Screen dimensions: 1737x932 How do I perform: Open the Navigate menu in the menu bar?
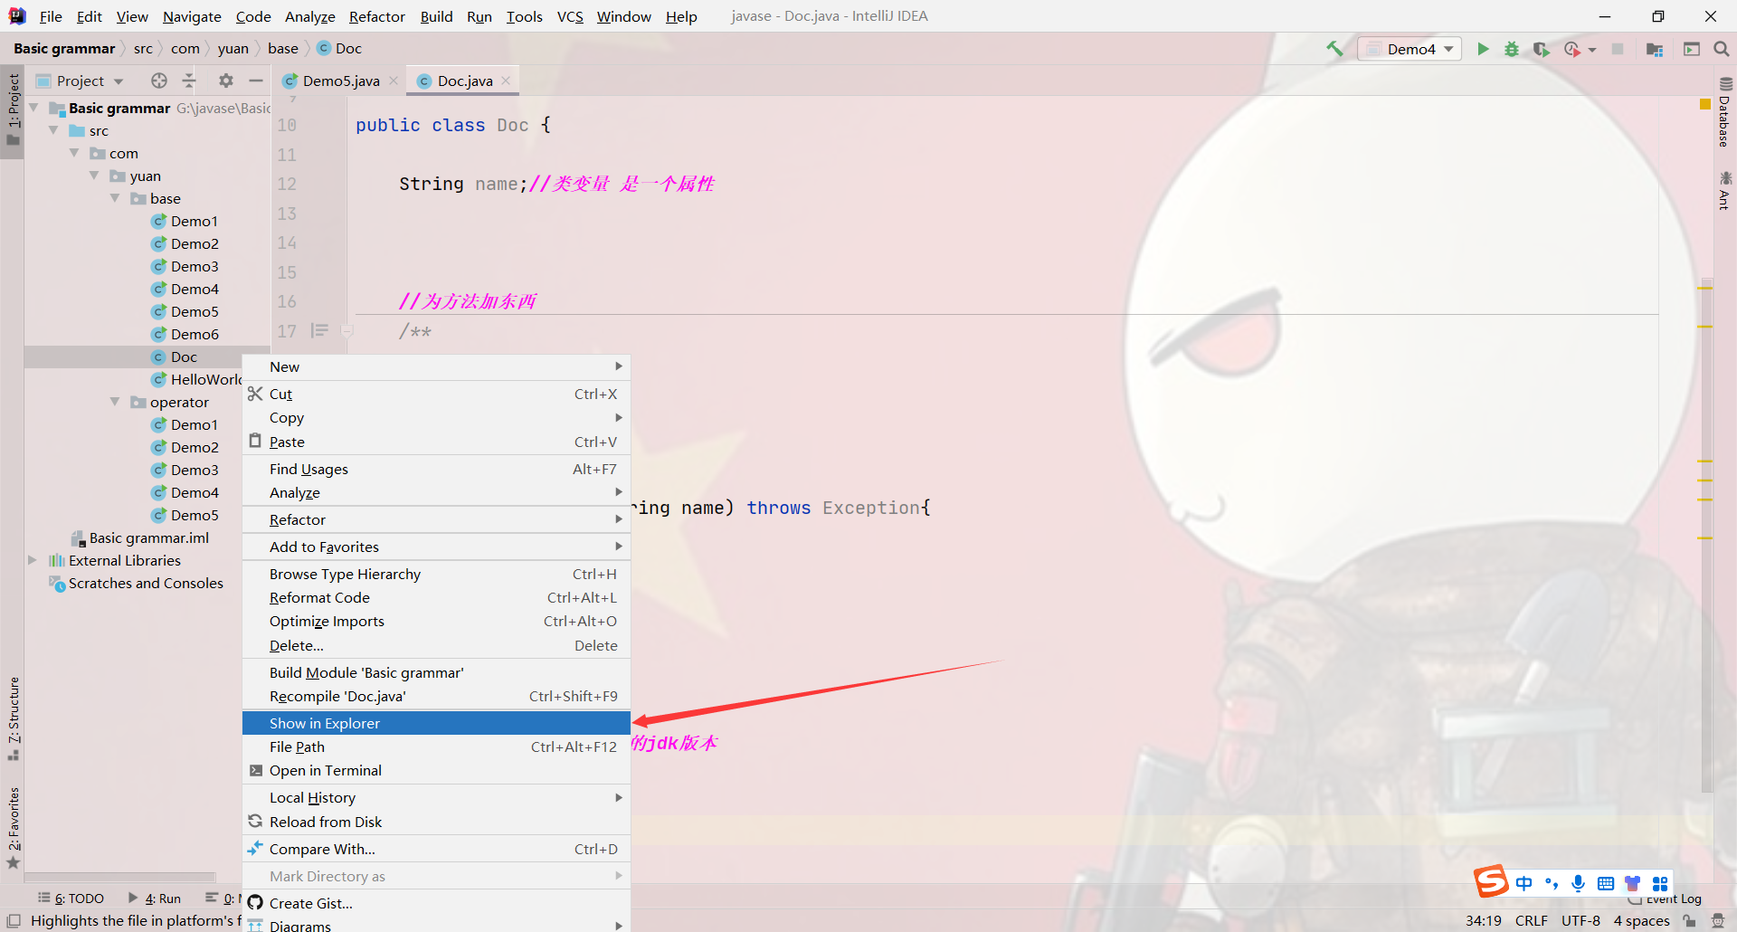pos(192,16)
